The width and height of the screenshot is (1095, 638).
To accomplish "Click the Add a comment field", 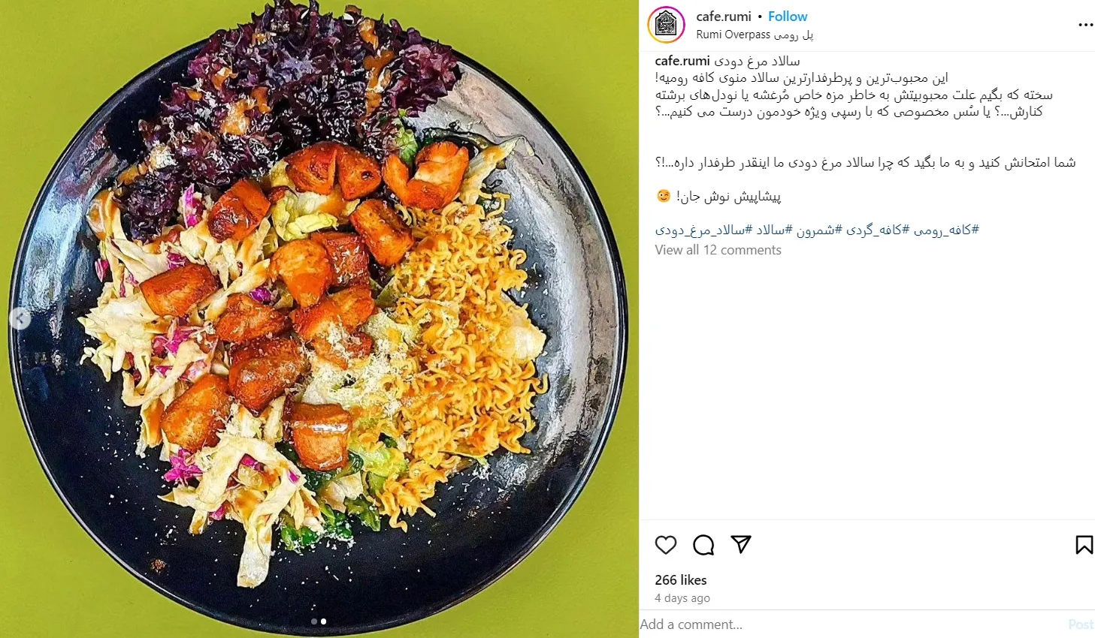I will pos(849,624).
